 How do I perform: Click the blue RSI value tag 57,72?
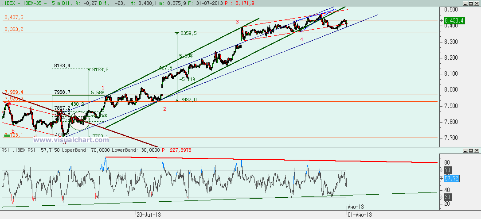click(452, 178)
